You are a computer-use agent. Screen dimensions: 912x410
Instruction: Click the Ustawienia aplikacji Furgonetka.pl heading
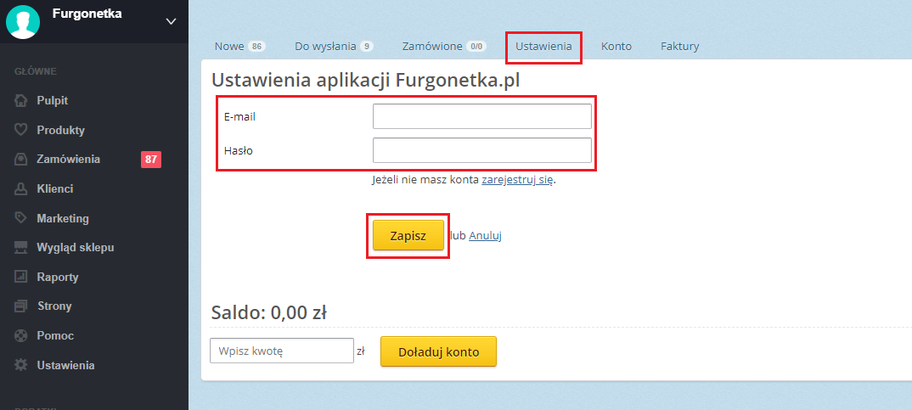point(366,81)
